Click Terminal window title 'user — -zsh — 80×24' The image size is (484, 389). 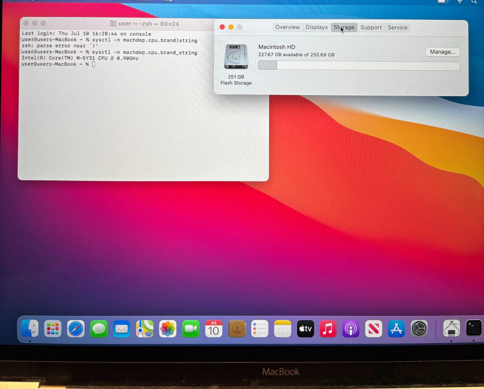point(149,24)
